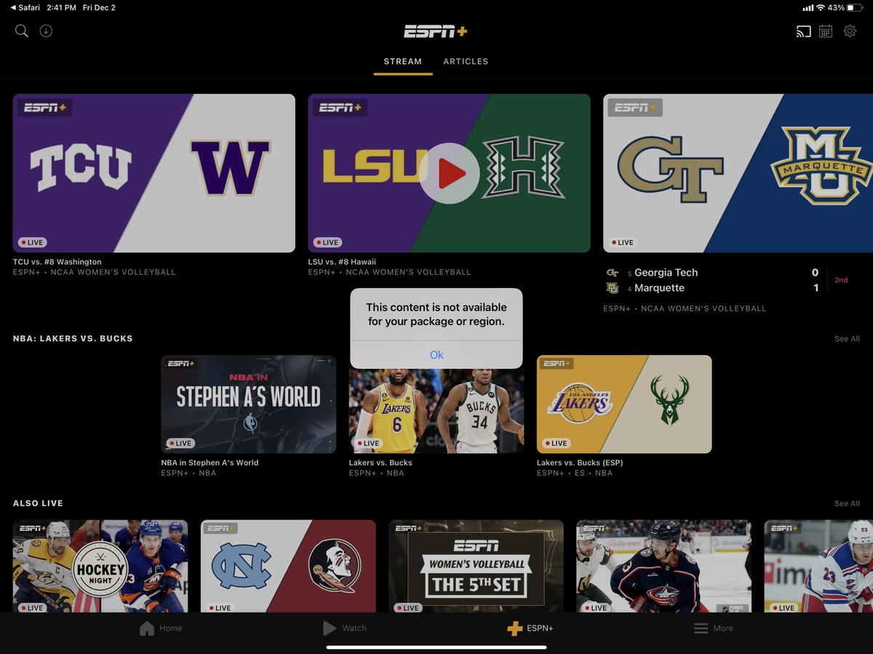Switch to the ARTICLES tab

click(x=466, y=62)
